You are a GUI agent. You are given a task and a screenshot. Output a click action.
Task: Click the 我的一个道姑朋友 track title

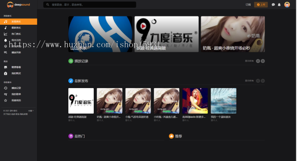[x=221, y=117]
